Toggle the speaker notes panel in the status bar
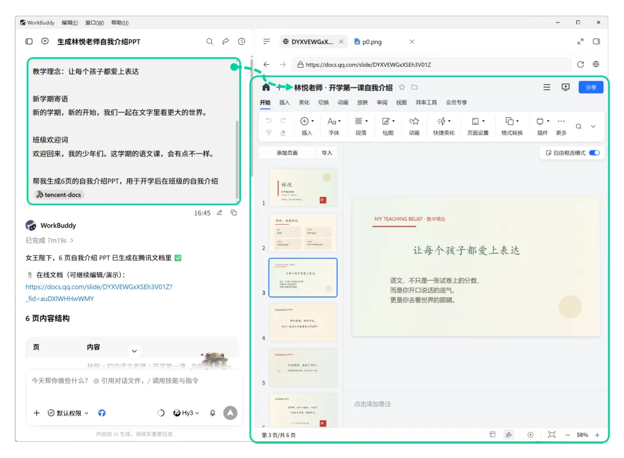This screenshot has width=624, height=458. [508, 435]
